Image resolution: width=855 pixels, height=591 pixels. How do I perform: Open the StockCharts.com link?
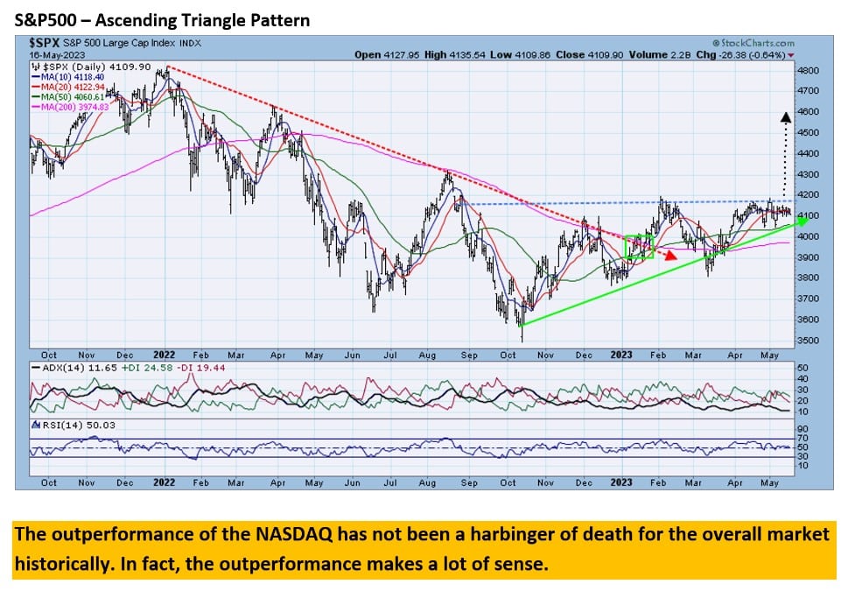(x=758, y=43)
